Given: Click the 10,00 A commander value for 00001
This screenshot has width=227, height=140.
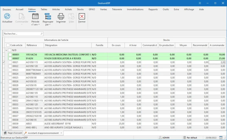Looking at the screenshot, I should tap(222, 55).
